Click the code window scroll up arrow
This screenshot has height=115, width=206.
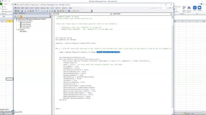tap(172, 17)
